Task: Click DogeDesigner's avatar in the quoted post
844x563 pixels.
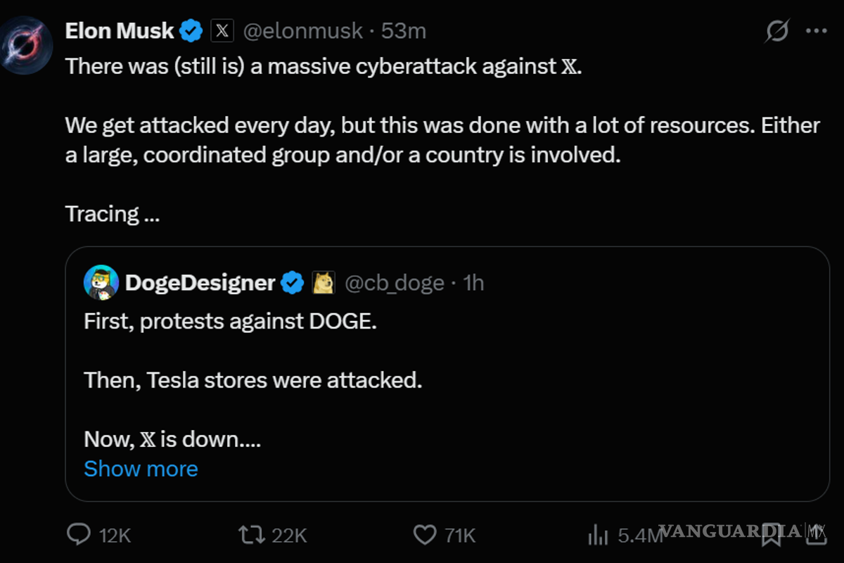Action: [x=101, y=281]
